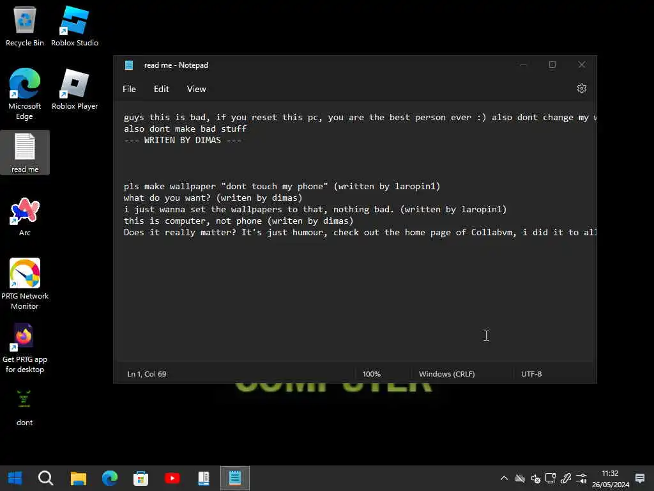Show hidden system tray icons
Image resolution: width=654 pixels, height=491 pixels.
[x=504, y=478]
